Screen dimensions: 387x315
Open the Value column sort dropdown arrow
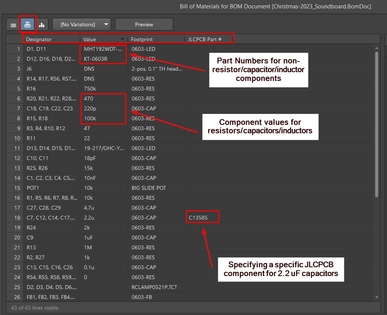[123, 39]
